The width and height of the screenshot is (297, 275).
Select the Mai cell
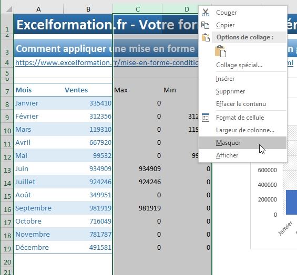(39, 156)
